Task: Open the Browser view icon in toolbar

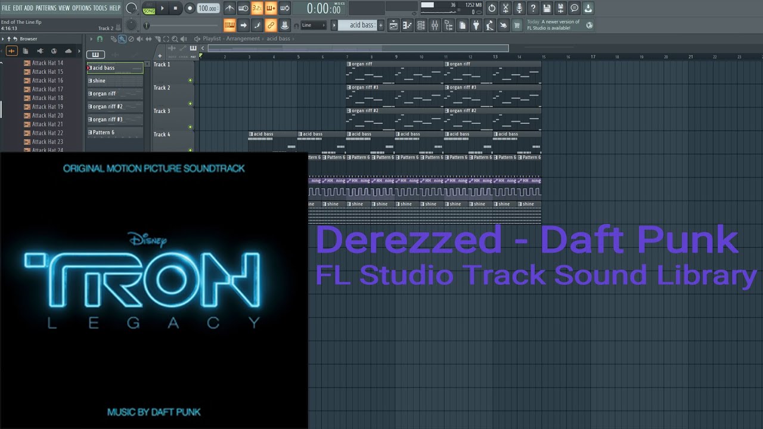Action: pos(448,25)
